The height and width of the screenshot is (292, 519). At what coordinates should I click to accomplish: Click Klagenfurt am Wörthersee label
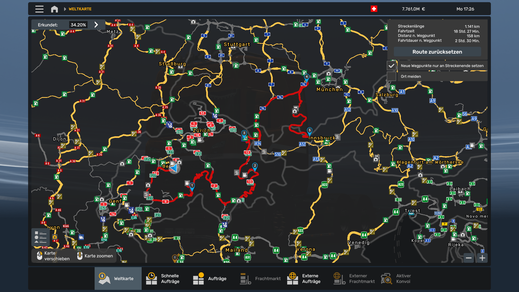pos(430,162)
